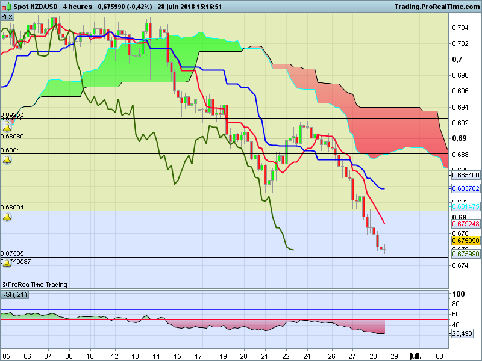
Task: Click the alert bell below the 0,6881 line
Action: (x=7, y=160)
